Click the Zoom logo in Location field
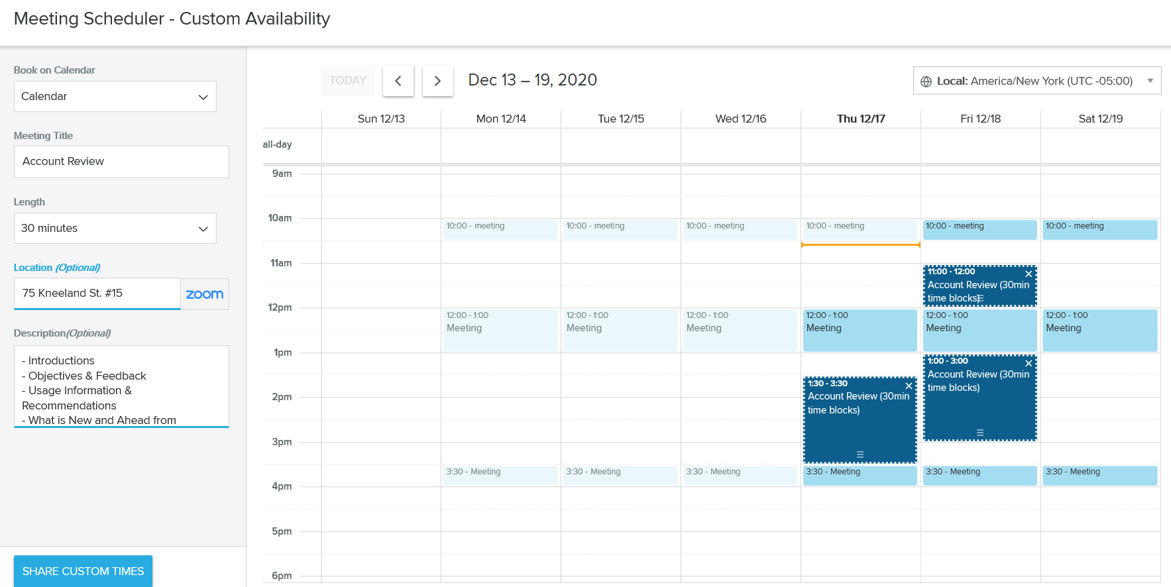The height and width of the screenshot is (587, 1171). point(204,294)
